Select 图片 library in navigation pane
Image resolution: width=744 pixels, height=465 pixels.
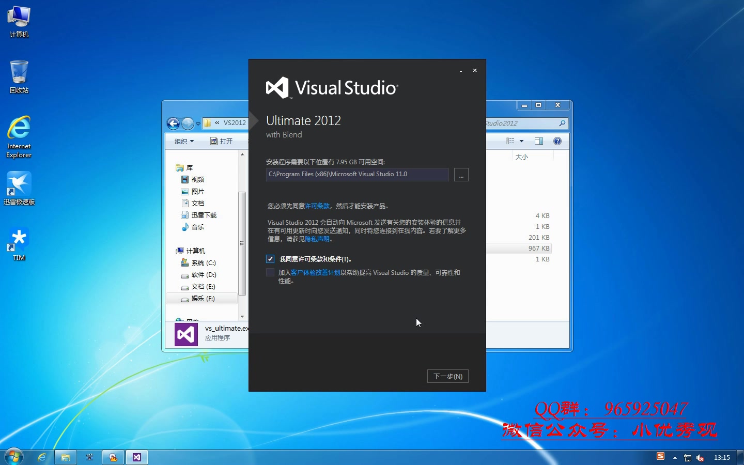[193, 192]
